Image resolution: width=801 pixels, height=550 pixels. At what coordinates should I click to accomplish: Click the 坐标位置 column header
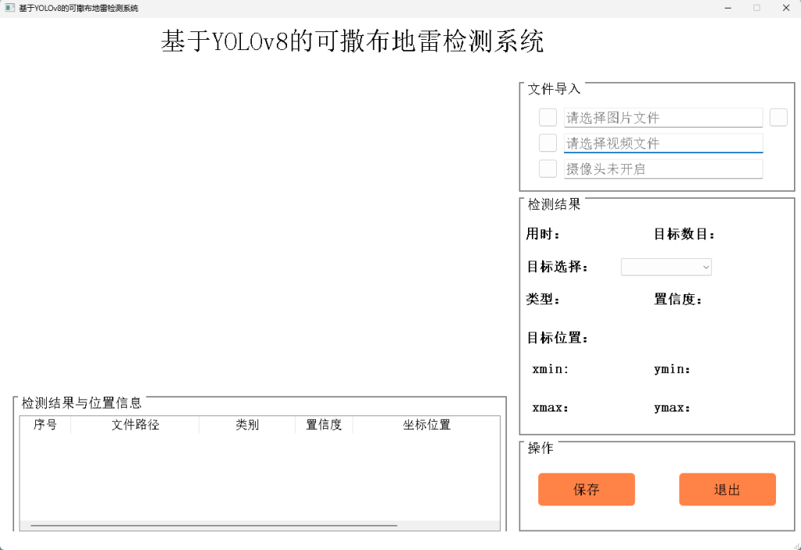427,425
